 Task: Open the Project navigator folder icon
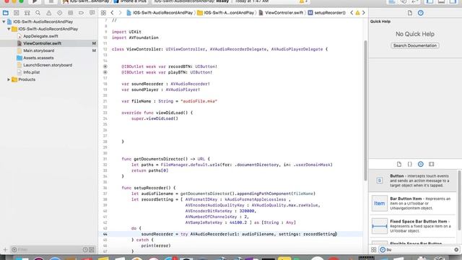tap(5, 13)
